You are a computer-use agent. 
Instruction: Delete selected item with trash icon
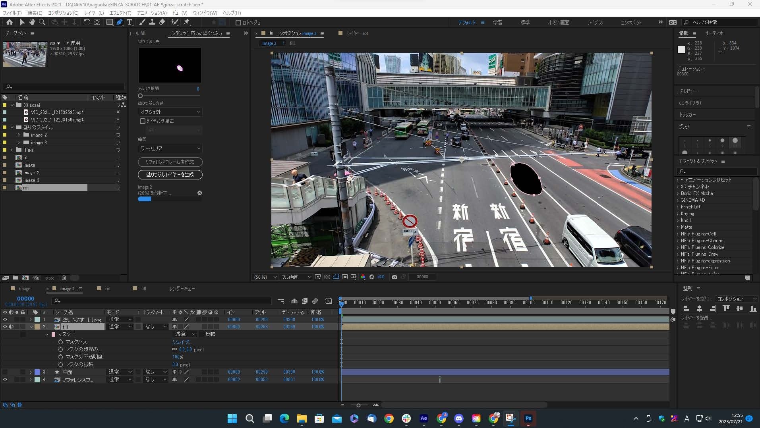[x=64, y=278]
